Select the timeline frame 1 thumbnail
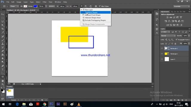Image resolution: width=191 pixels, height=107 pixels. (10, 92)
